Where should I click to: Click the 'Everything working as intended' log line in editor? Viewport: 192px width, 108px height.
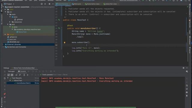[x=95, y=51]
